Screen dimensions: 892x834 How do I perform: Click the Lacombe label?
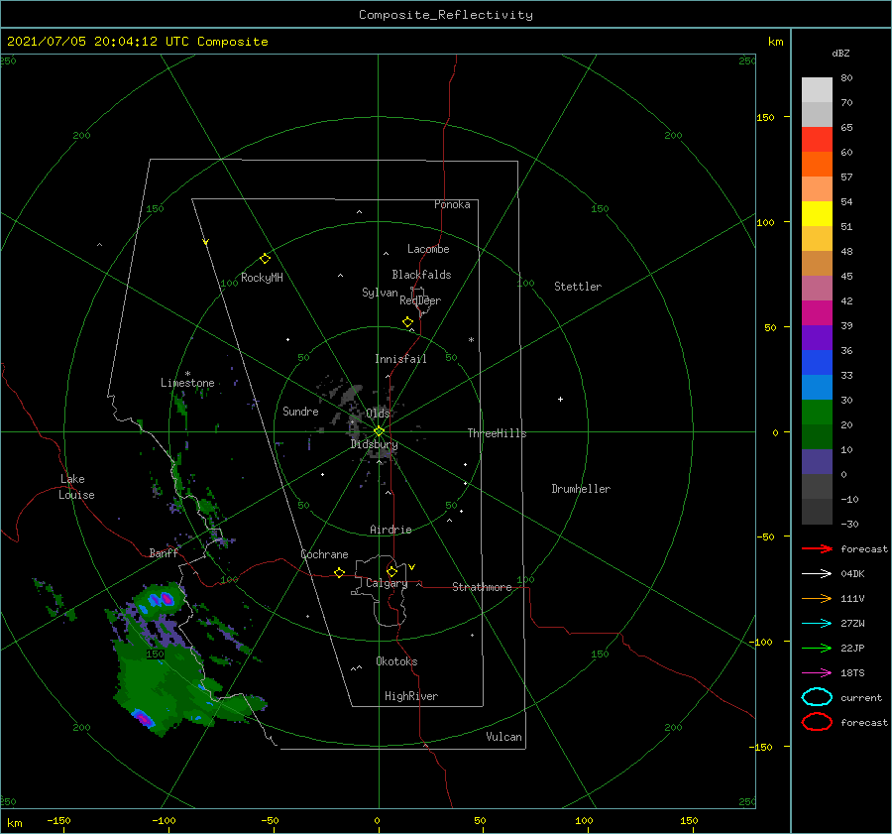pos(428,249)
